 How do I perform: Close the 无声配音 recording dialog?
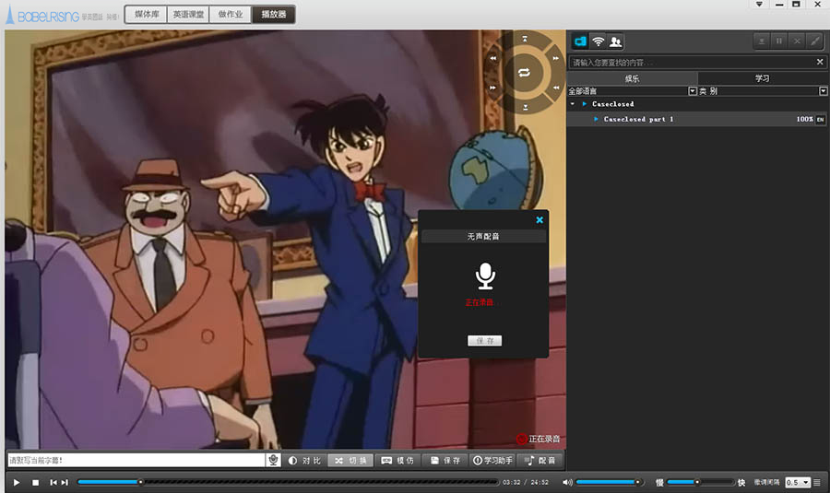click(539, 219)
